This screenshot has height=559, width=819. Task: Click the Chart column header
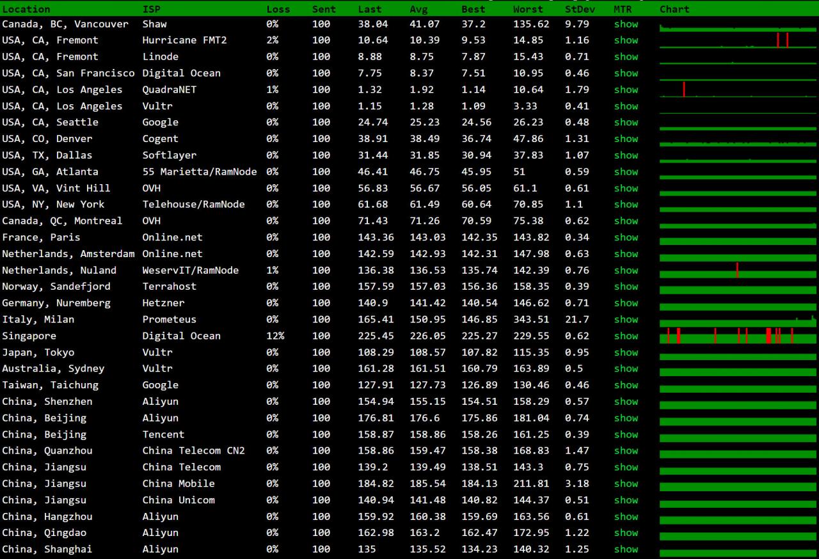point(674,9)
